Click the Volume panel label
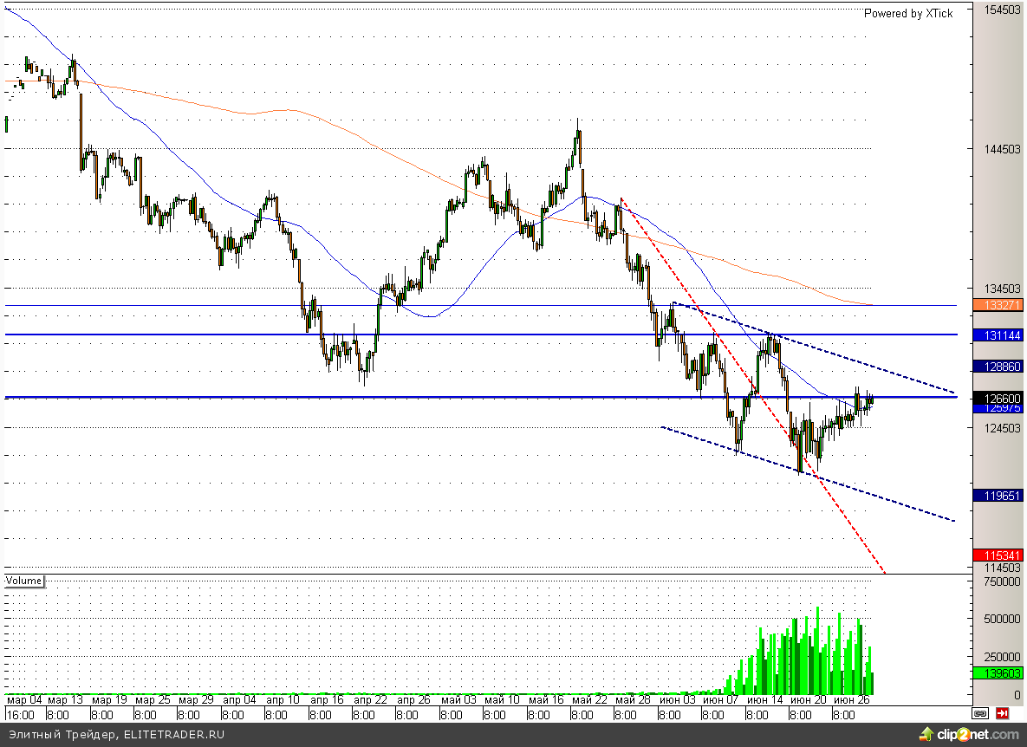 (24, 581)
